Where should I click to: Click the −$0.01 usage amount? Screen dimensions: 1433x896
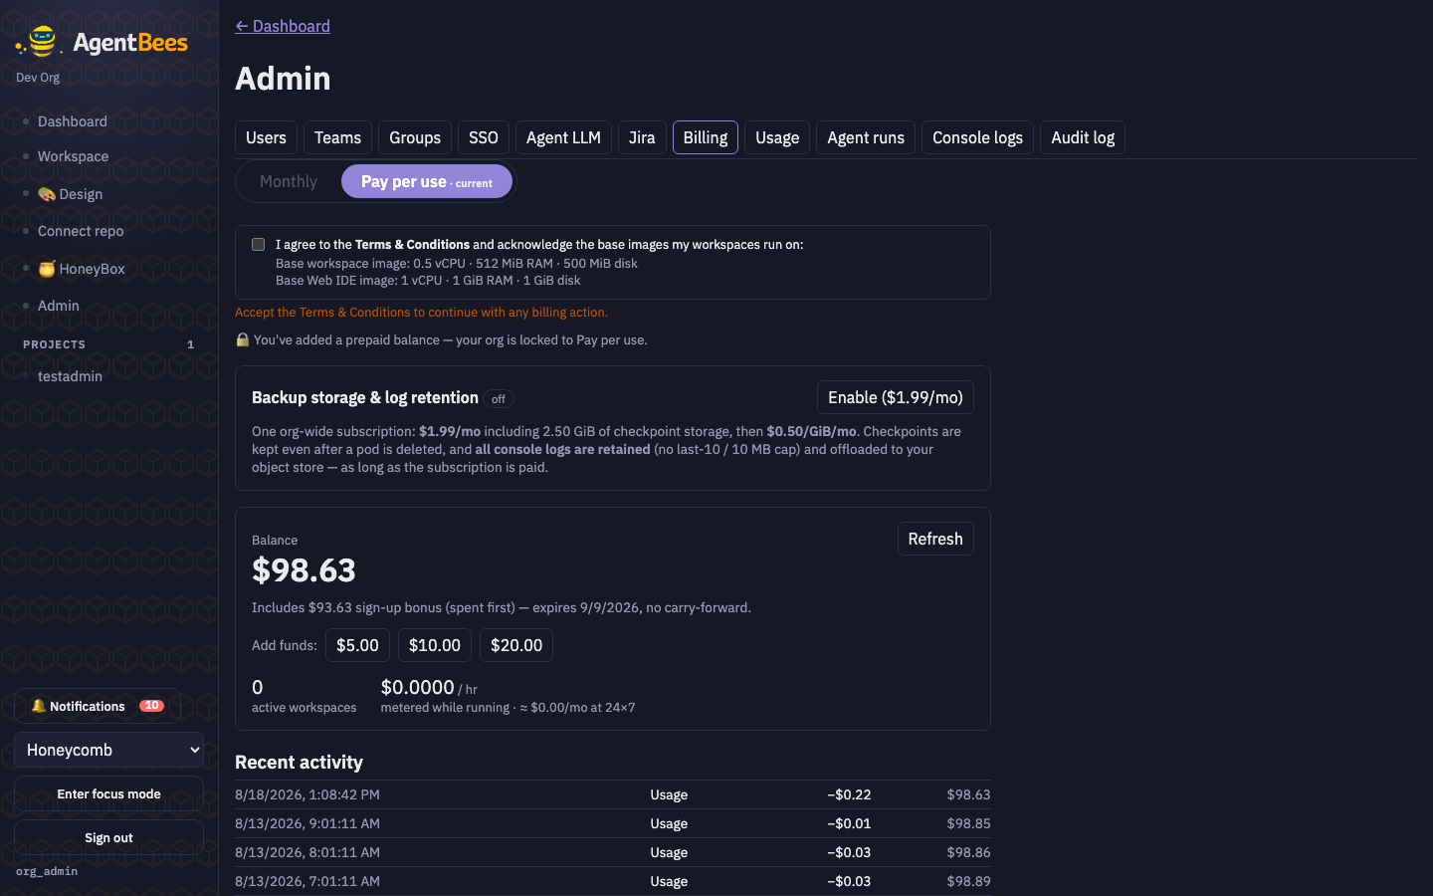(849, 823)
